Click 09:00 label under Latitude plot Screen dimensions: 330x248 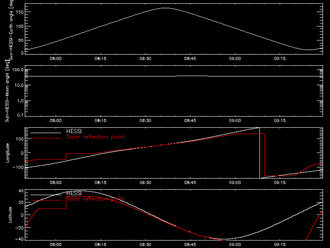(x=235, y=244)
